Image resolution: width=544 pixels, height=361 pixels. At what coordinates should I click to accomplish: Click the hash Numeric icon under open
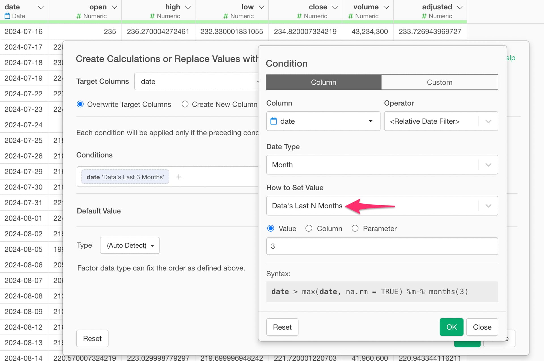pyautogui.click(x=79, y=16)
